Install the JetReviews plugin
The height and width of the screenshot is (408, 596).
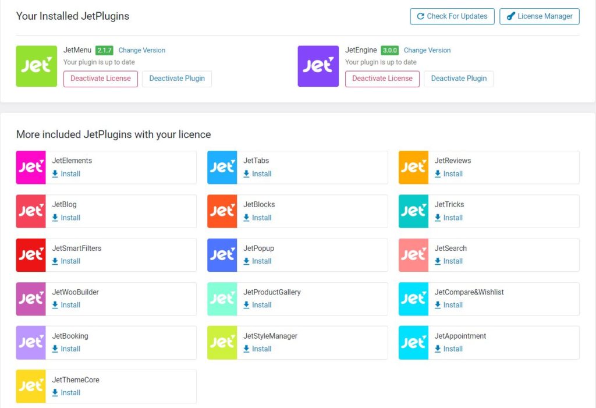coord(449,174)
